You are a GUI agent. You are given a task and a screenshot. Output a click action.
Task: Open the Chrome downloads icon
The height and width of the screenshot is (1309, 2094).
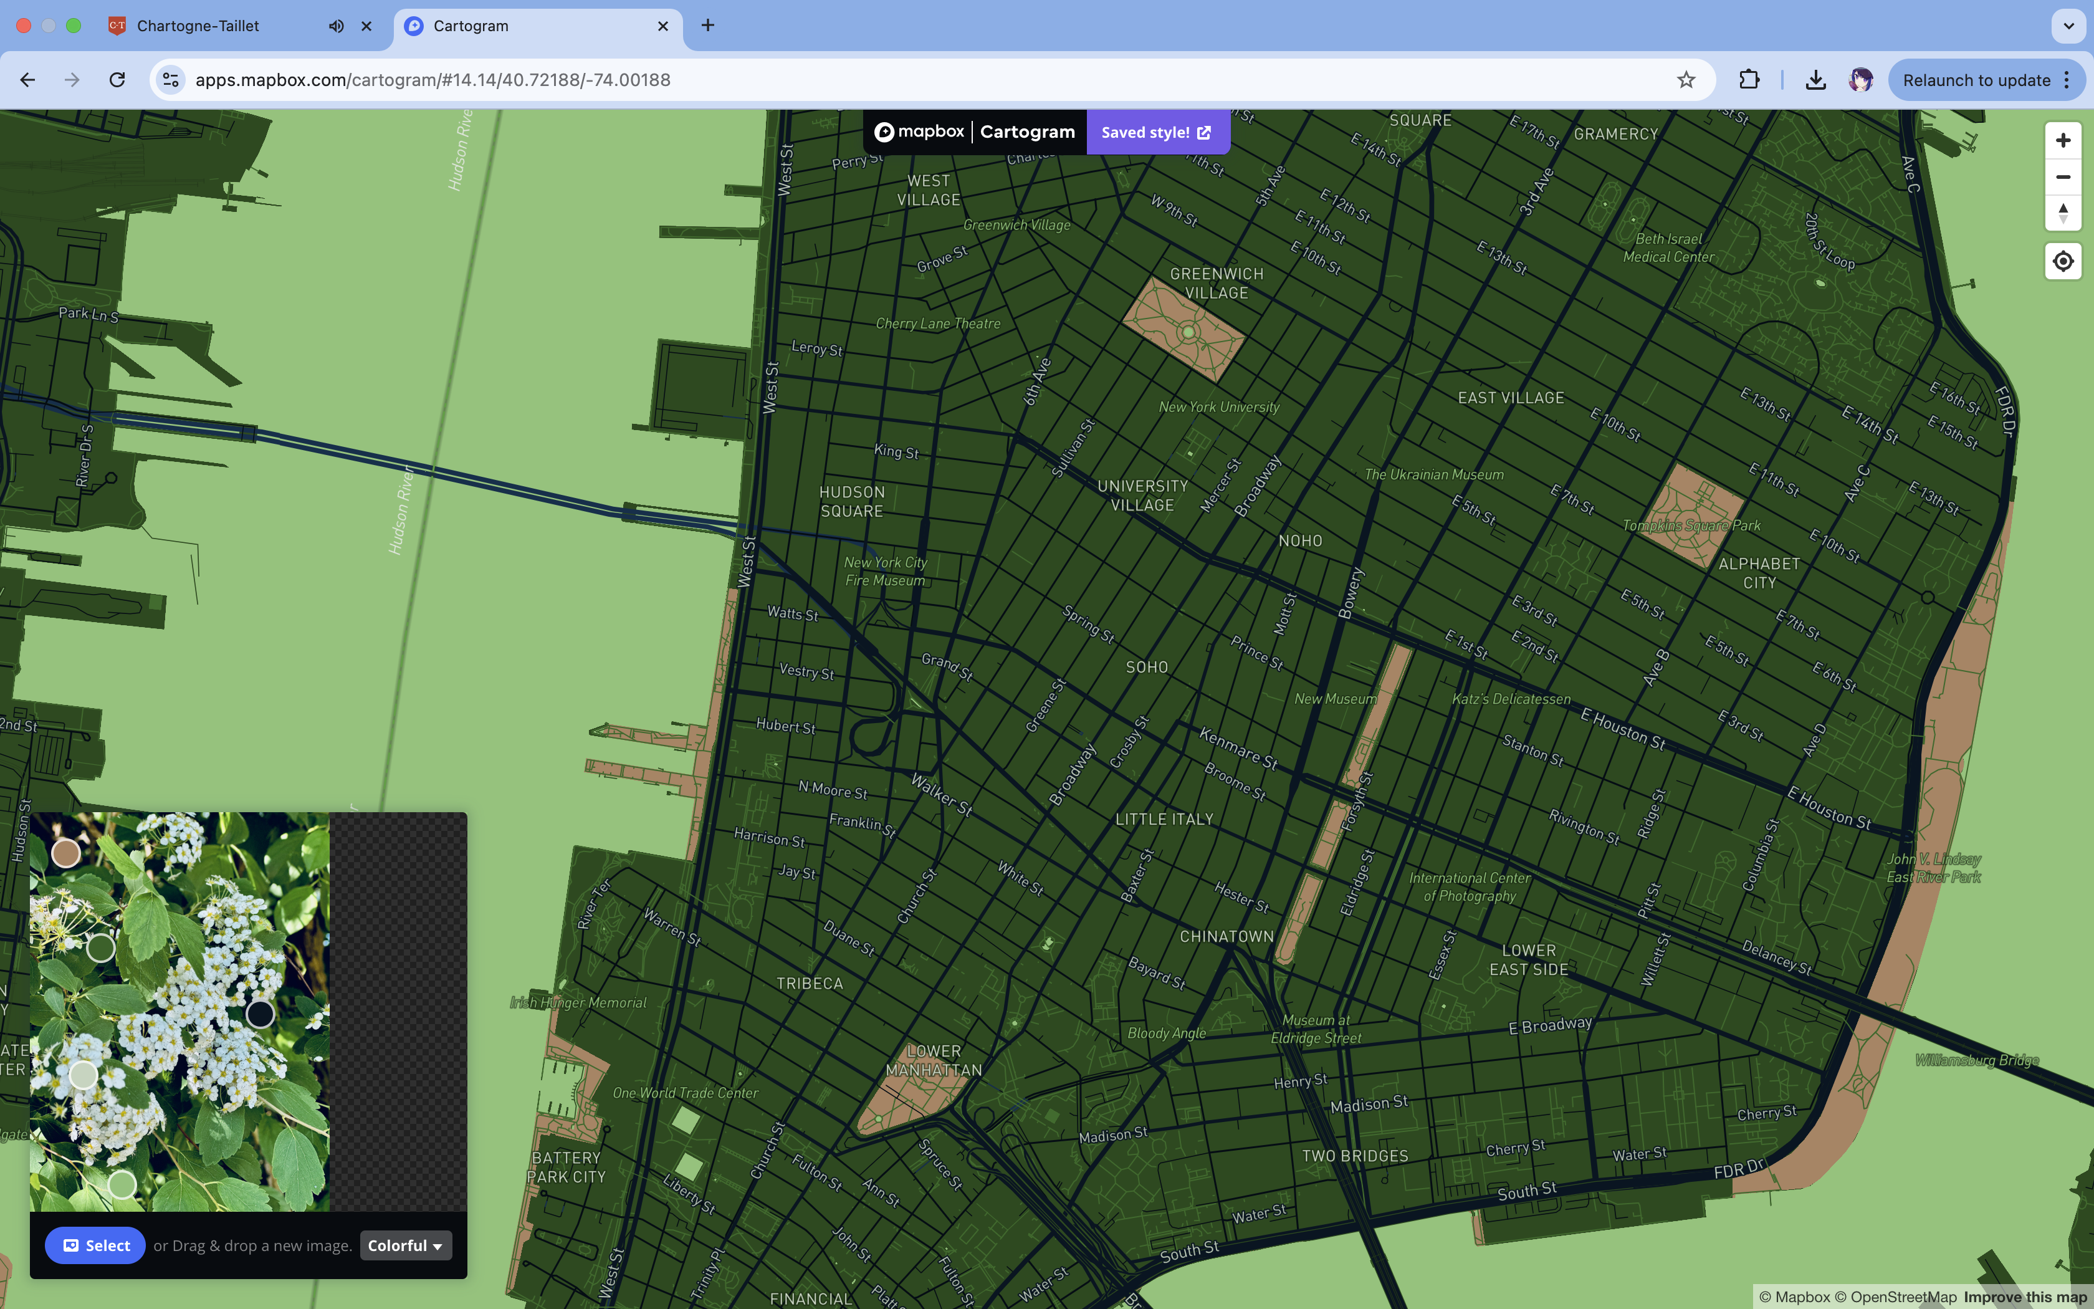tap(1815, 80)
